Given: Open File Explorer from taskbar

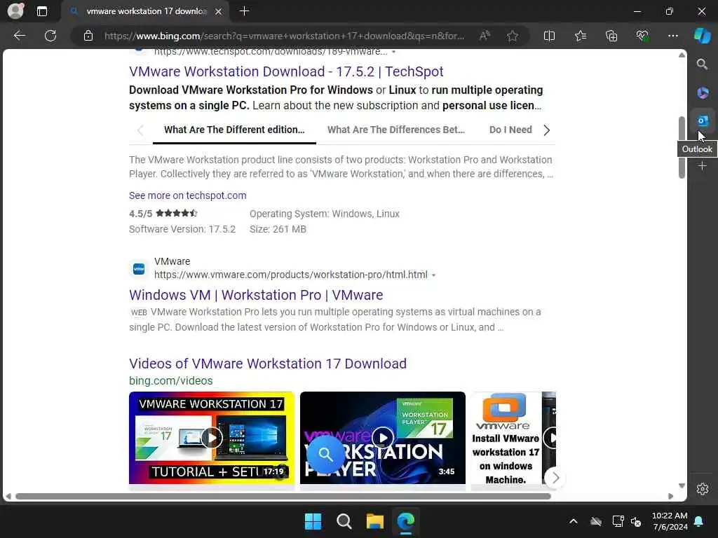Looking at the screenshot, I should point(374,521).
